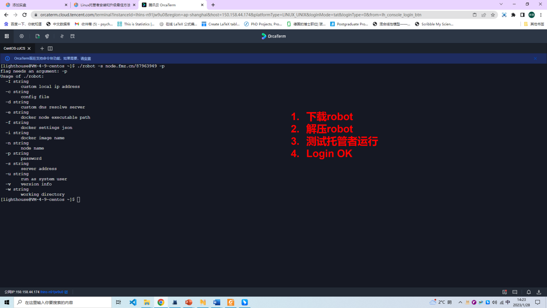This screenshot has height=308, width=547.
Task: Open a new browser tab
Action: [x=213, y=5]
